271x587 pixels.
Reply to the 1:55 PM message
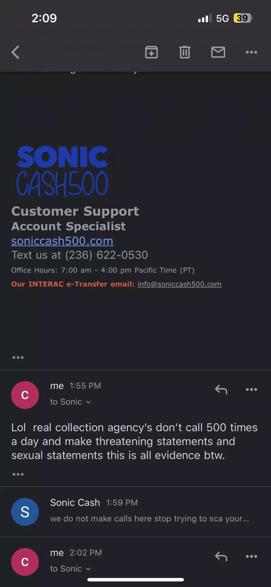point(221,390)
